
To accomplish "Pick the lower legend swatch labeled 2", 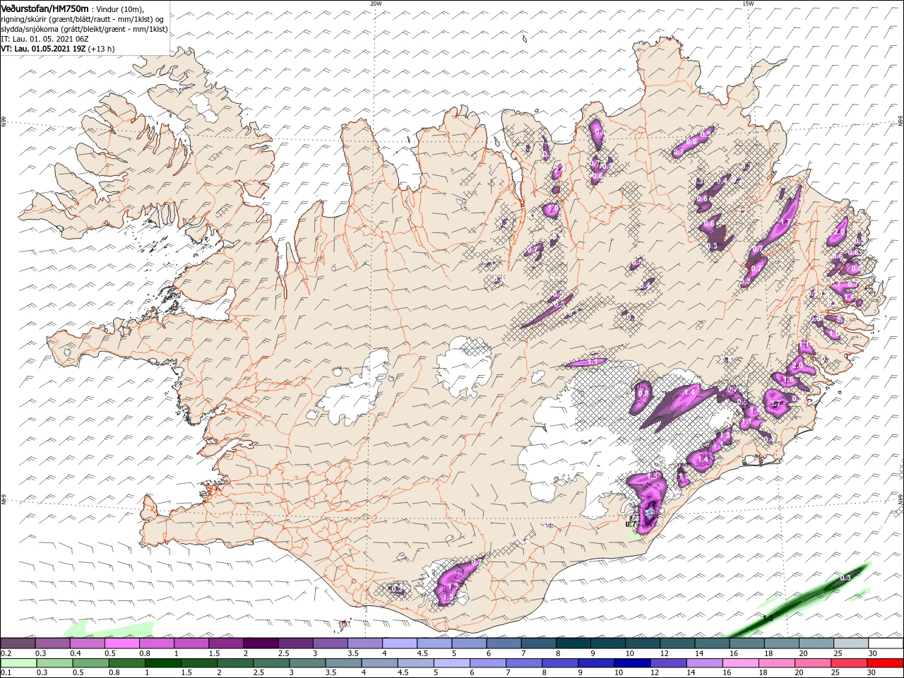I will [235, 663].
